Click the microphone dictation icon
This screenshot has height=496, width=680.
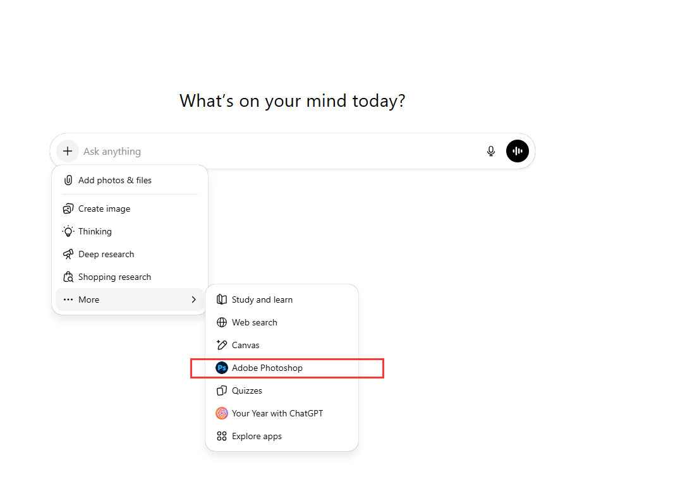point(491,151)
